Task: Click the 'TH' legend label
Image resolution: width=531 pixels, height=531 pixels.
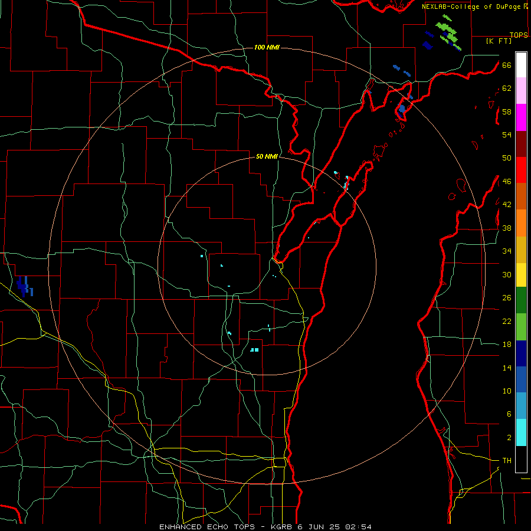Action: tap(507, 460)
